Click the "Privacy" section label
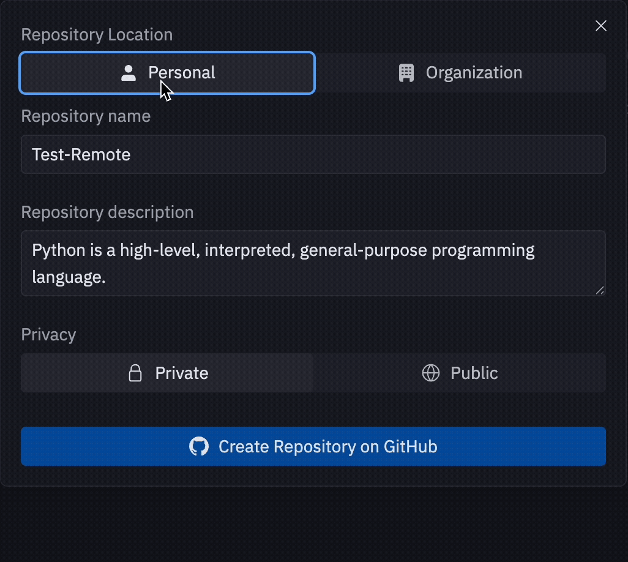 [x=48, y=335]
